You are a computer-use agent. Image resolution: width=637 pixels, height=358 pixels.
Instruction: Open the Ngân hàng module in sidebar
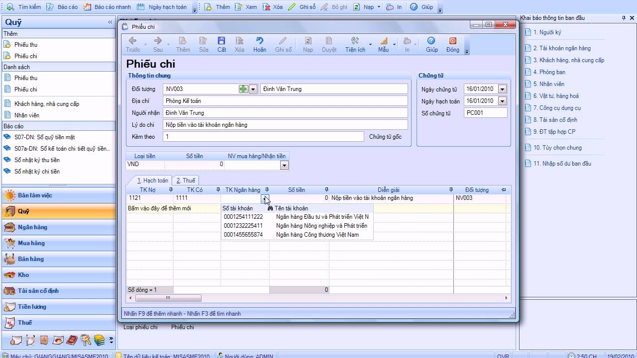pos(58,227)
